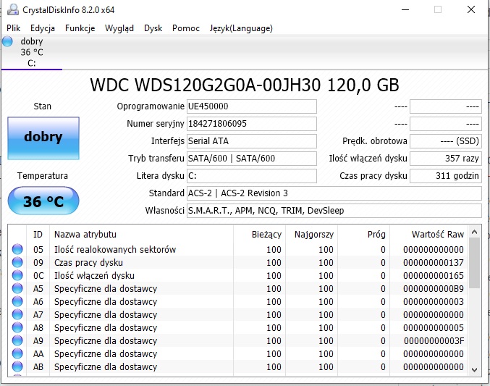This screenshot has height=386, width=490.
Task: Click raw value 000000000005
Action: (434, 327)
